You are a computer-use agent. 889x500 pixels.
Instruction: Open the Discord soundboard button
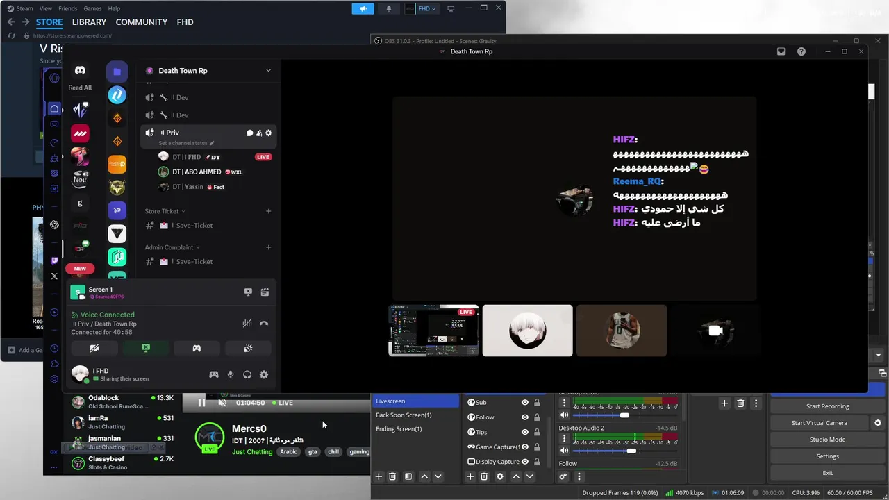(x=248, y=348)
